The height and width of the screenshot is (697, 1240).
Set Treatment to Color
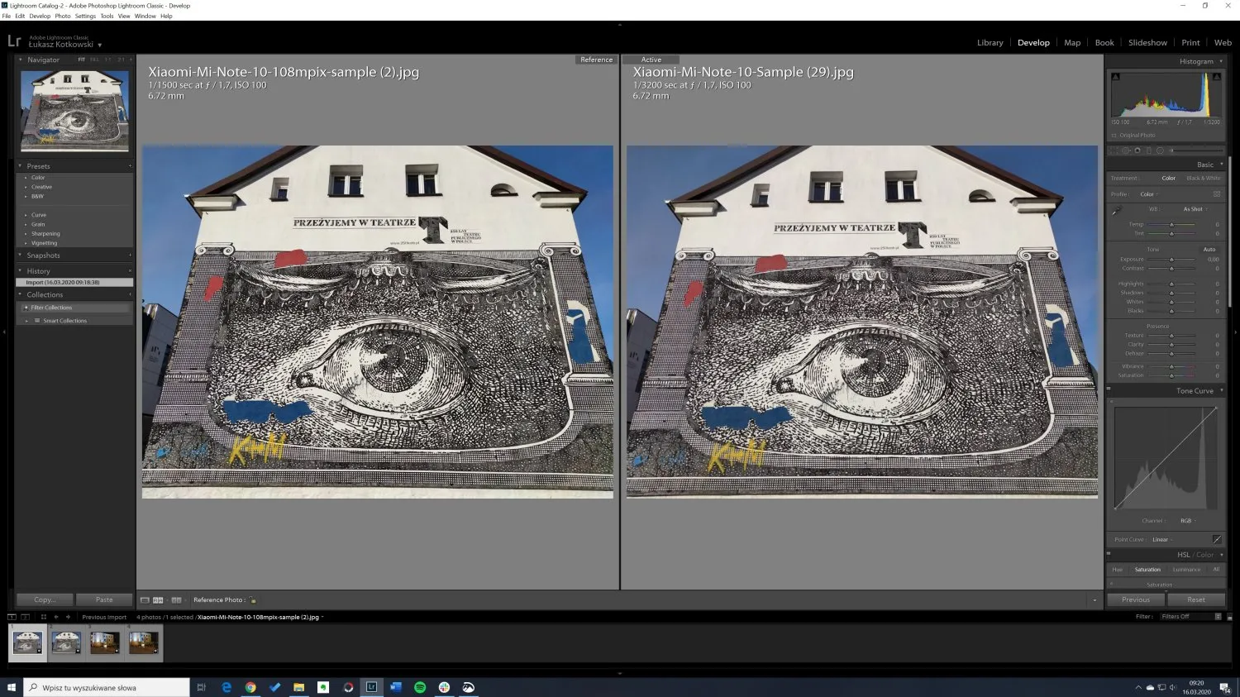1168,178
